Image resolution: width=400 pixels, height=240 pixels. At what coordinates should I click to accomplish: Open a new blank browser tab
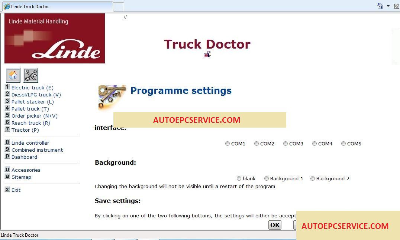point(119,7)
